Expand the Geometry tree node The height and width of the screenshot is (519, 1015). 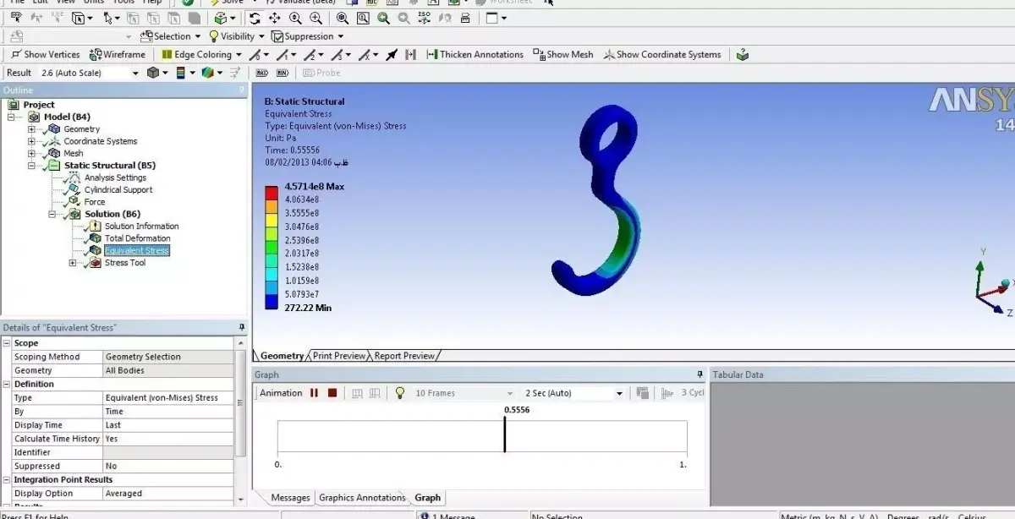pos(31,129)
